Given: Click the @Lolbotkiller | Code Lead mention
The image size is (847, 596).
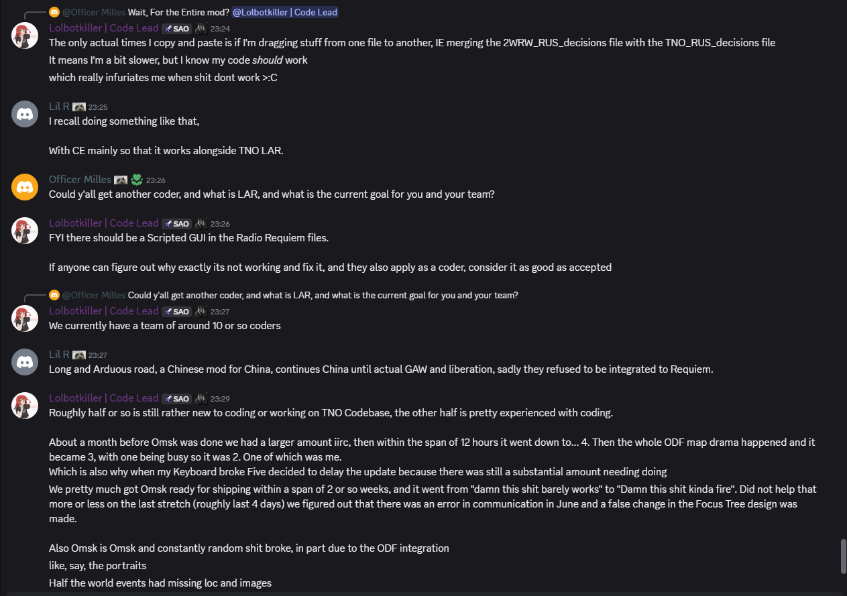Looking at the screenshot, I should coord(285,12).
